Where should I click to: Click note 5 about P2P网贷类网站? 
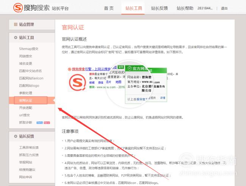[117, 175]
